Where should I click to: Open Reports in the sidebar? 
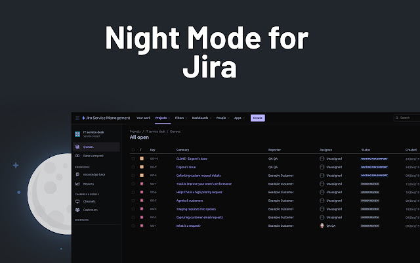coord(88,183)
